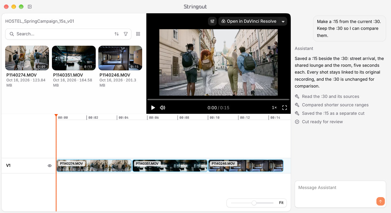Screen dimensions: 391x213
Task: Send message with the orange arrow button
Action: pos(381,201)
